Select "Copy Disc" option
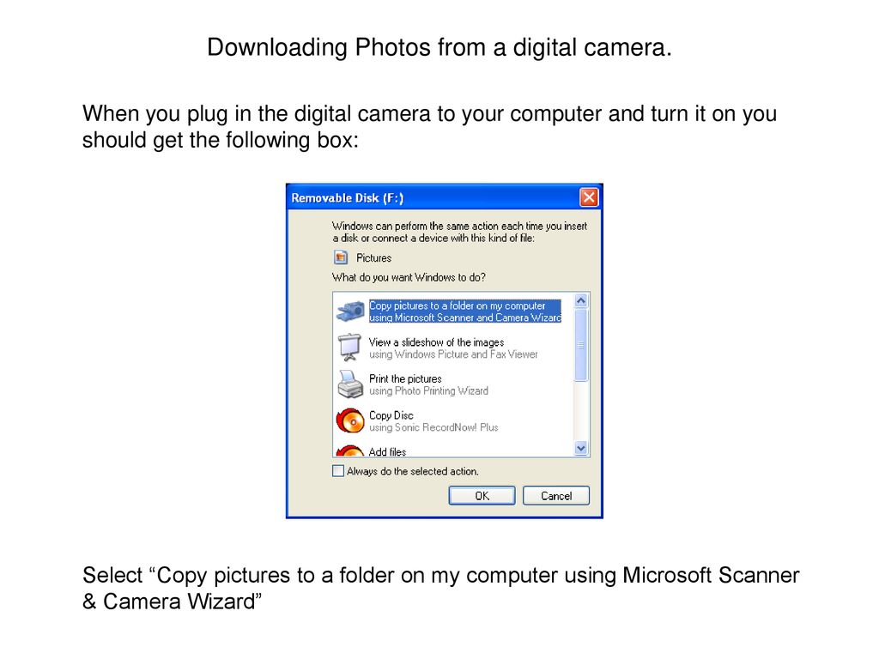This screenshot has height=659, width=879. (391, 415)
